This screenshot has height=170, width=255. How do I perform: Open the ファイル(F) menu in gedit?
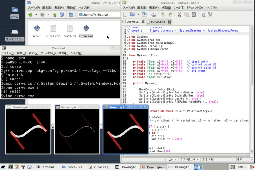128,8
